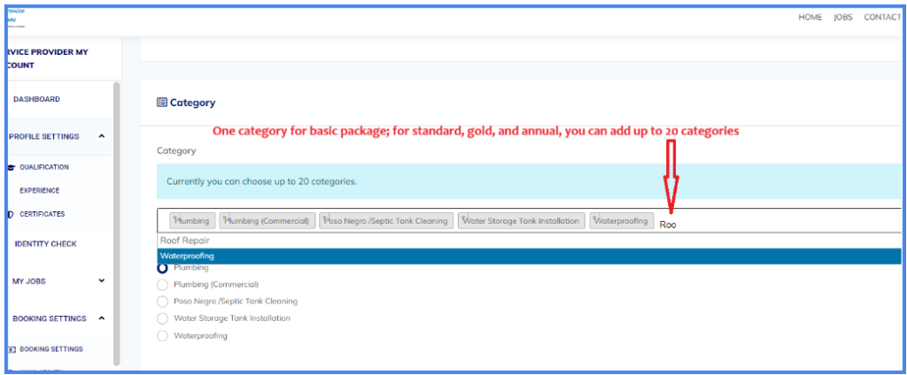Remove the Plumbing tag from the selection
907x375 pixels.
(174, 218)
